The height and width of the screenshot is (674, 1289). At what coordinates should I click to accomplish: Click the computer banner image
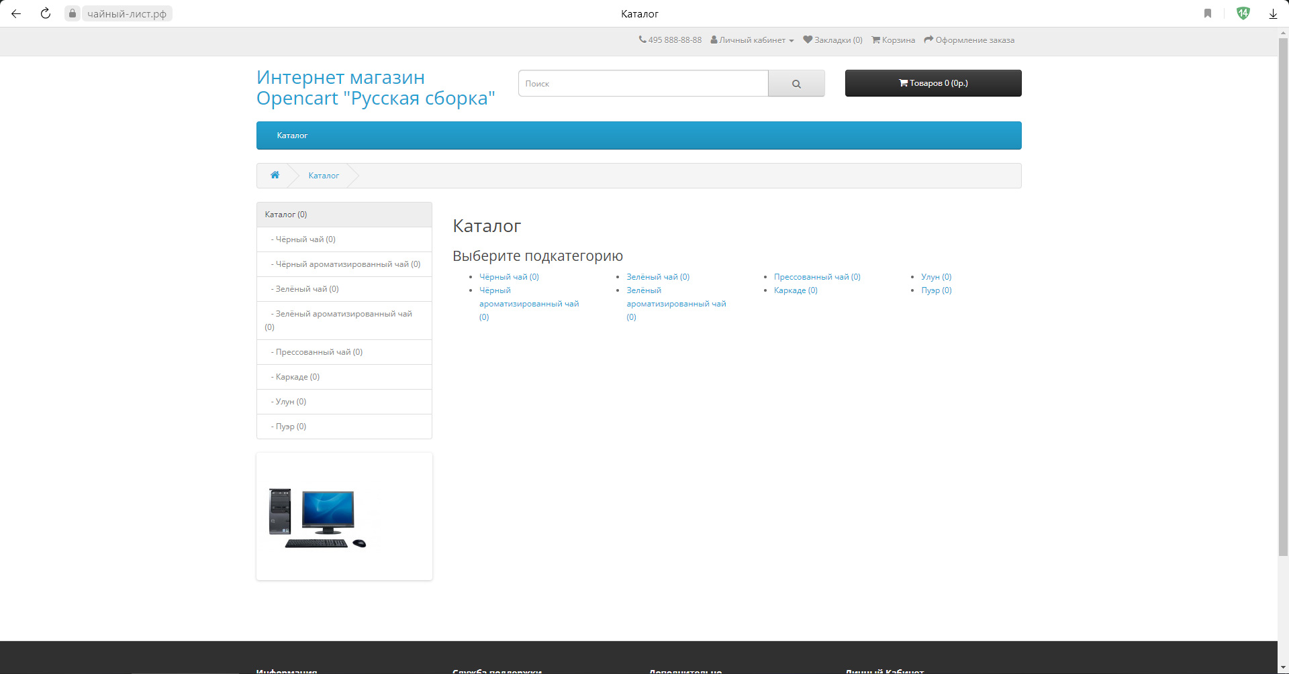318,518
